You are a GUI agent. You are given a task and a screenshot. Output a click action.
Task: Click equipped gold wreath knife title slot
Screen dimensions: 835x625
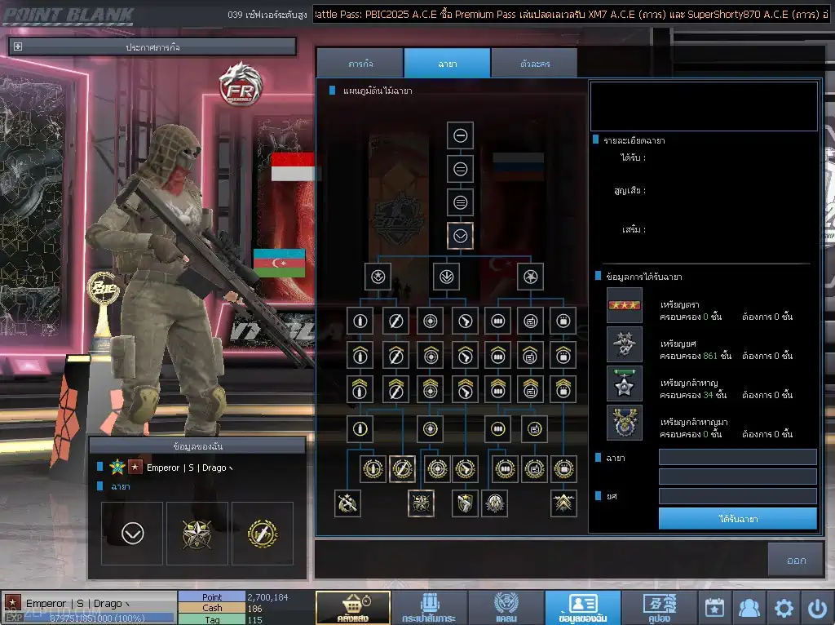pyautogui.click(x=263, y=533)
